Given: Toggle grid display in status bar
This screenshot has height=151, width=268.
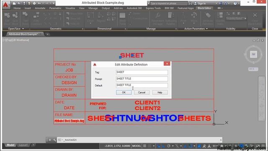Looking at the screenshot, I should (144, 146).
